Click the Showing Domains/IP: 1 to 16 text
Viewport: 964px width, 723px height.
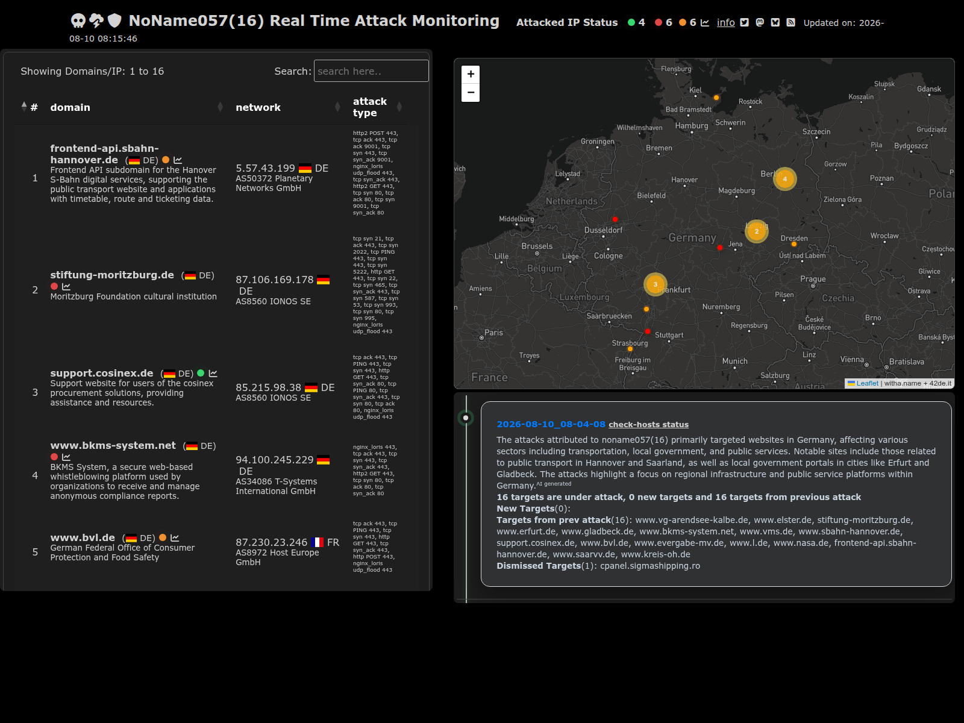[92, 71]
